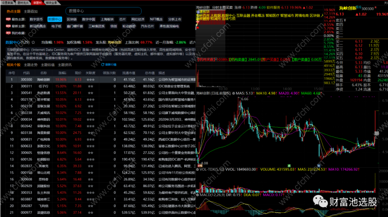Select the 上海板块 theme tag
The width and height of the screenshot is (388, 217).
click(x=107, y=19)
